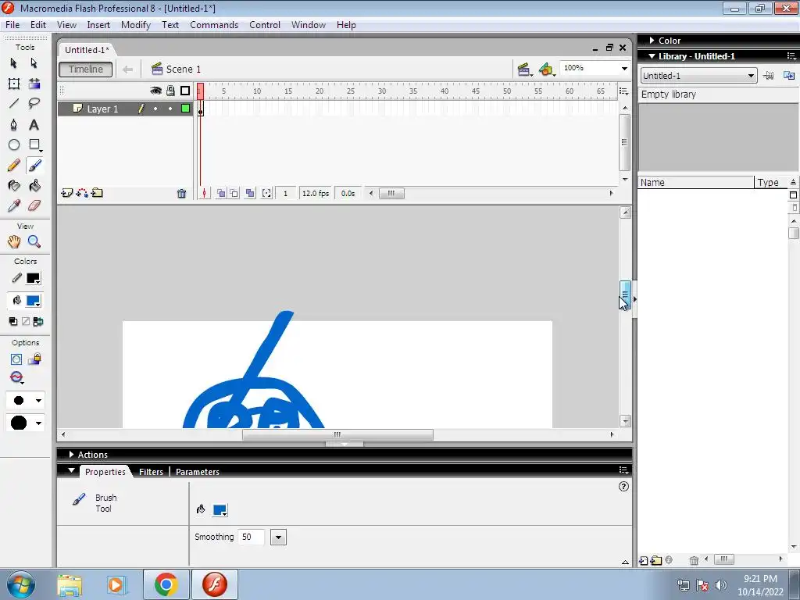Click the Edit Scene clapper icon
800x600 pixels.
click(523, 70)
